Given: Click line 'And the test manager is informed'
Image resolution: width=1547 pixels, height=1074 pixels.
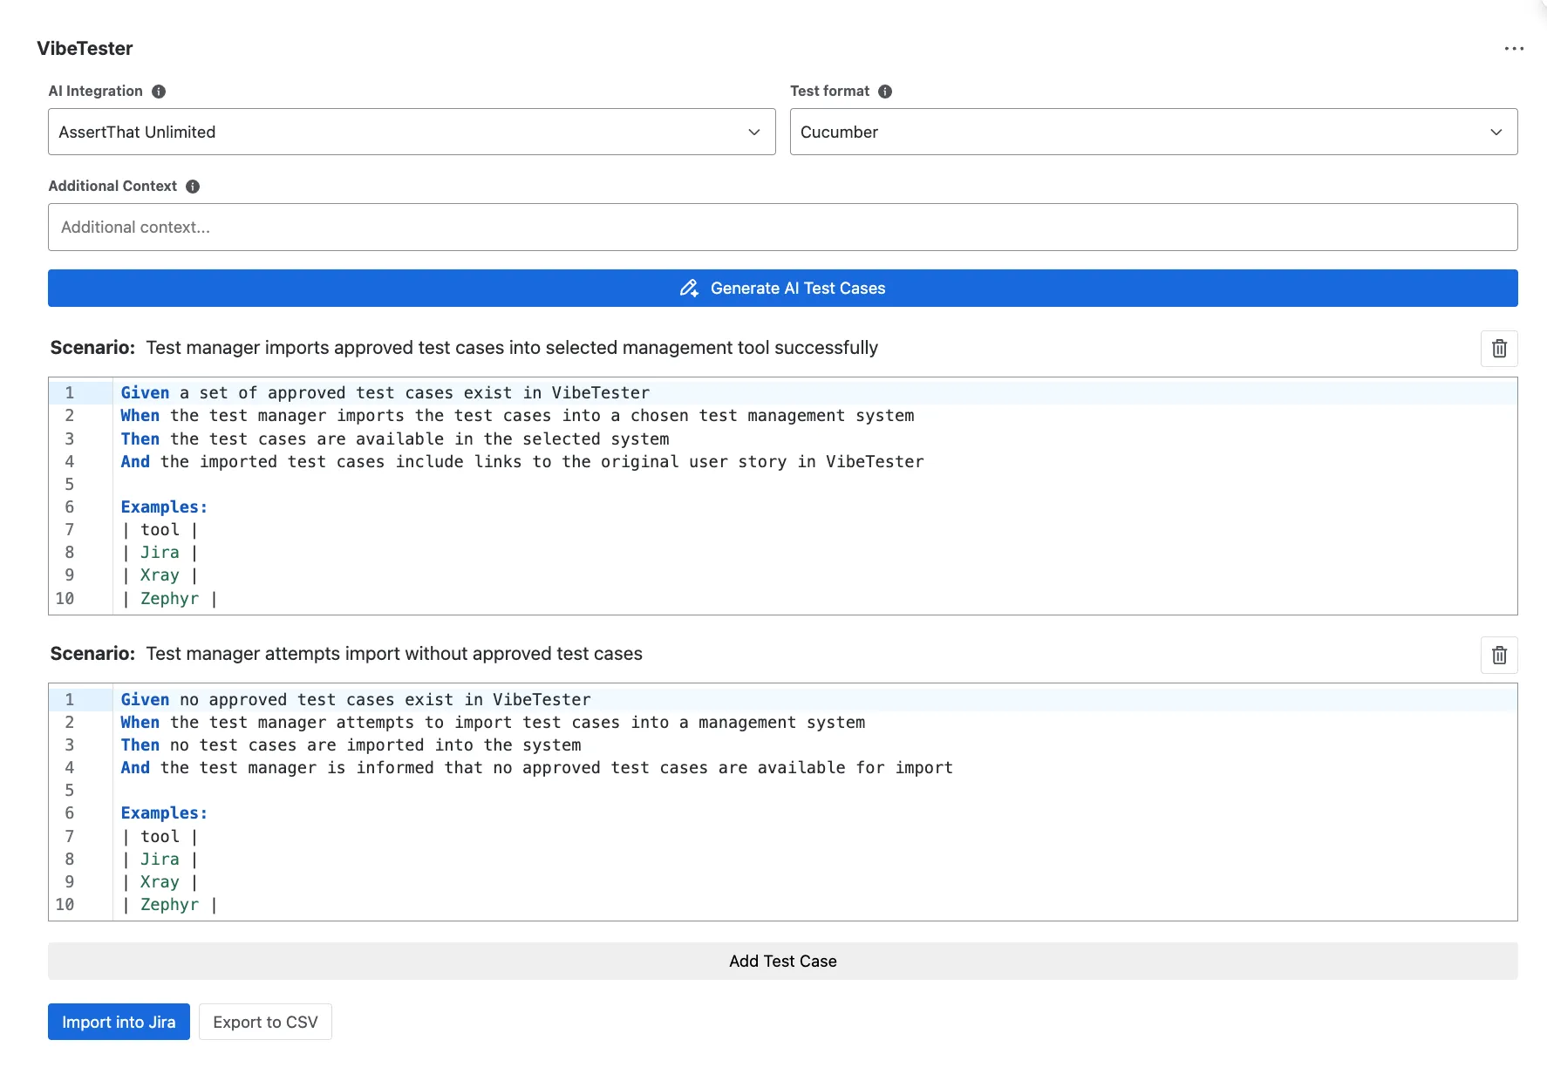Looking at the screenshot, I should tap(537, 768).
